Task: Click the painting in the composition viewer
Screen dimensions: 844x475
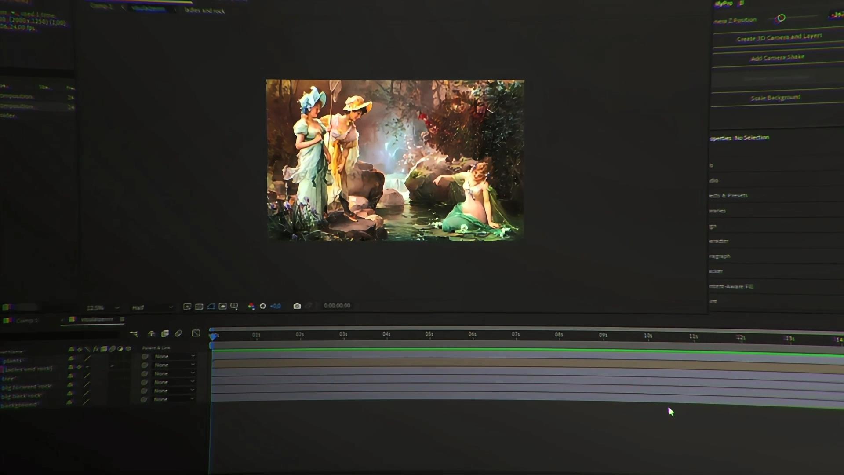Action: (x=395, y=160)
